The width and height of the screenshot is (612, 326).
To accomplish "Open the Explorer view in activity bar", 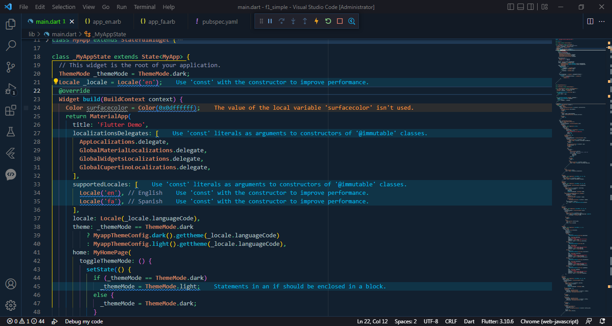I will (x=11, y=24).
